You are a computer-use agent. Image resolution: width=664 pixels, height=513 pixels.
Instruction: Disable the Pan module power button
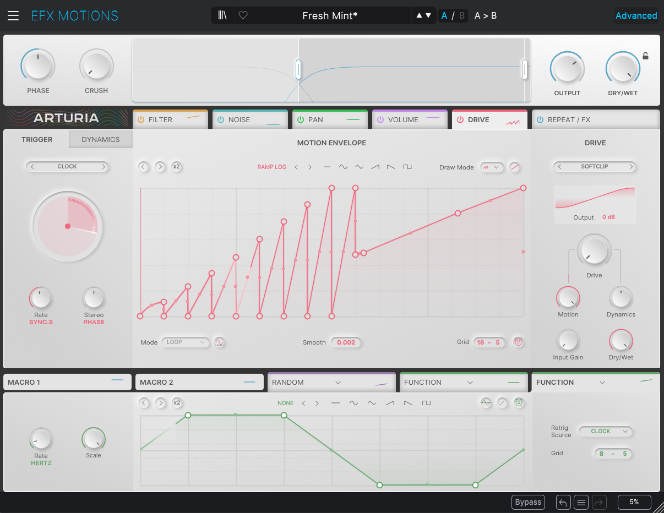pos(301,119)
